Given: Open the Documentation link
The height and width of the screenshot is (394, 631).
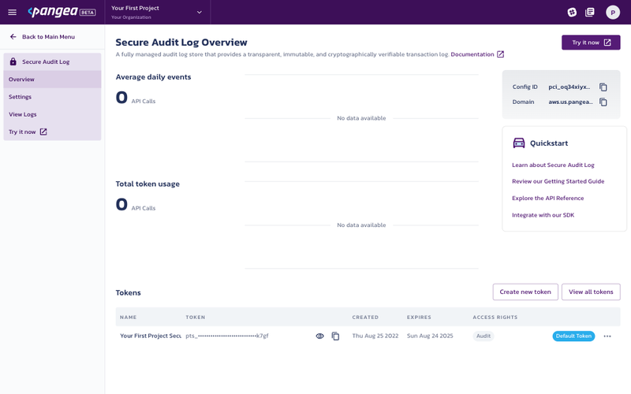Looking at the screenshot, I should 476,54.
